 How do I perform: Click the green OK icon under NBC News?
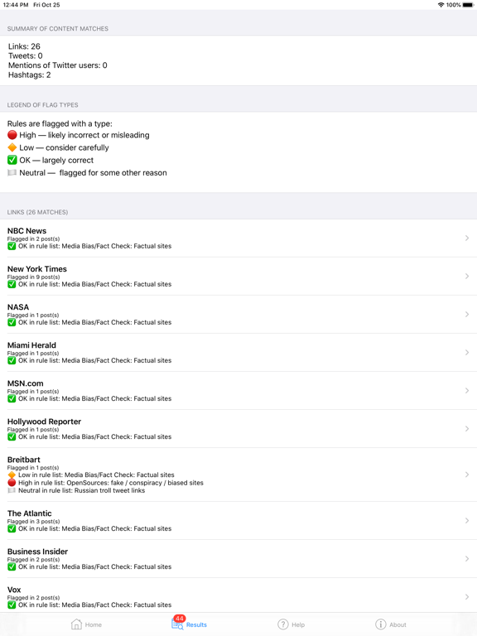12,246
